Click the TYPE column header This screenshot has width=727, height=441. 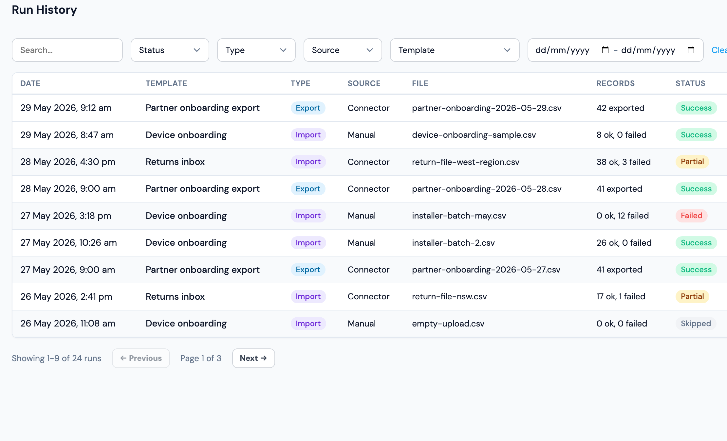tap(300, 83)
